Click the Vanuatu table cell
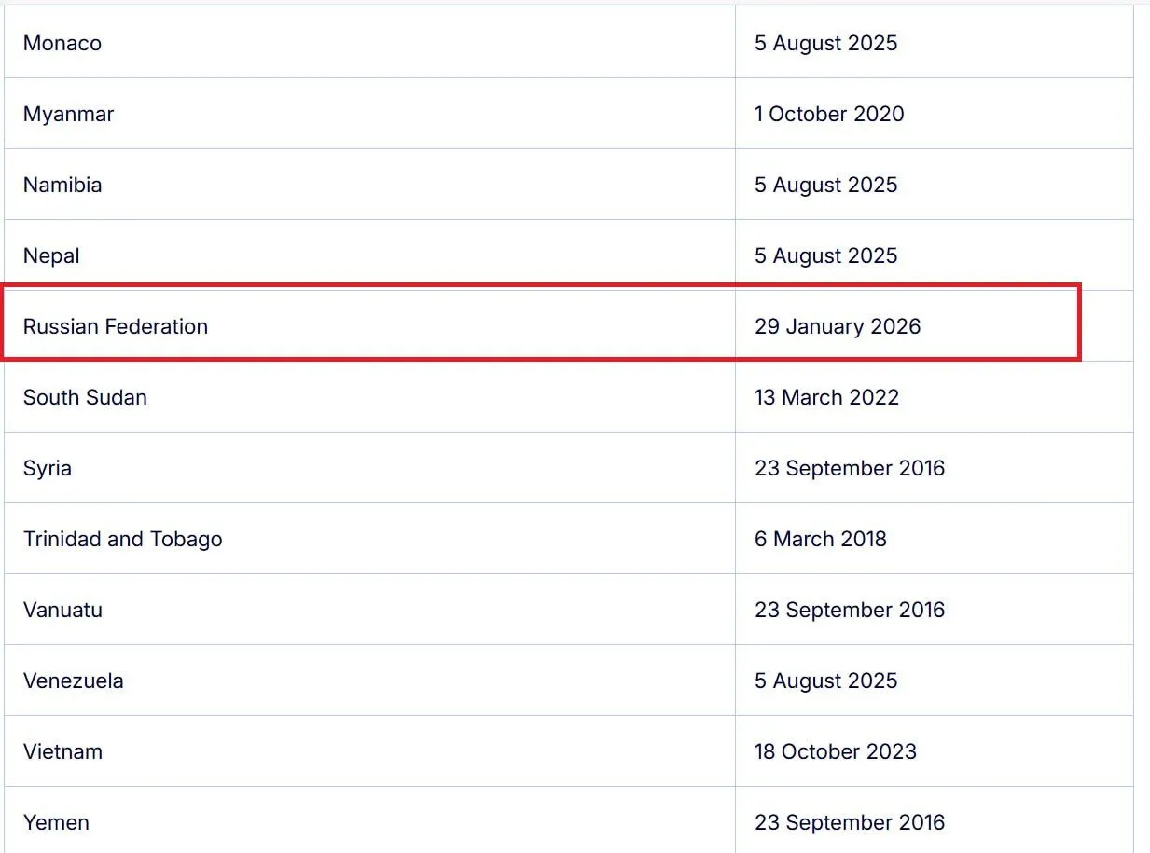The height and width of the screenshot is (853, 1150). [63, 610]
